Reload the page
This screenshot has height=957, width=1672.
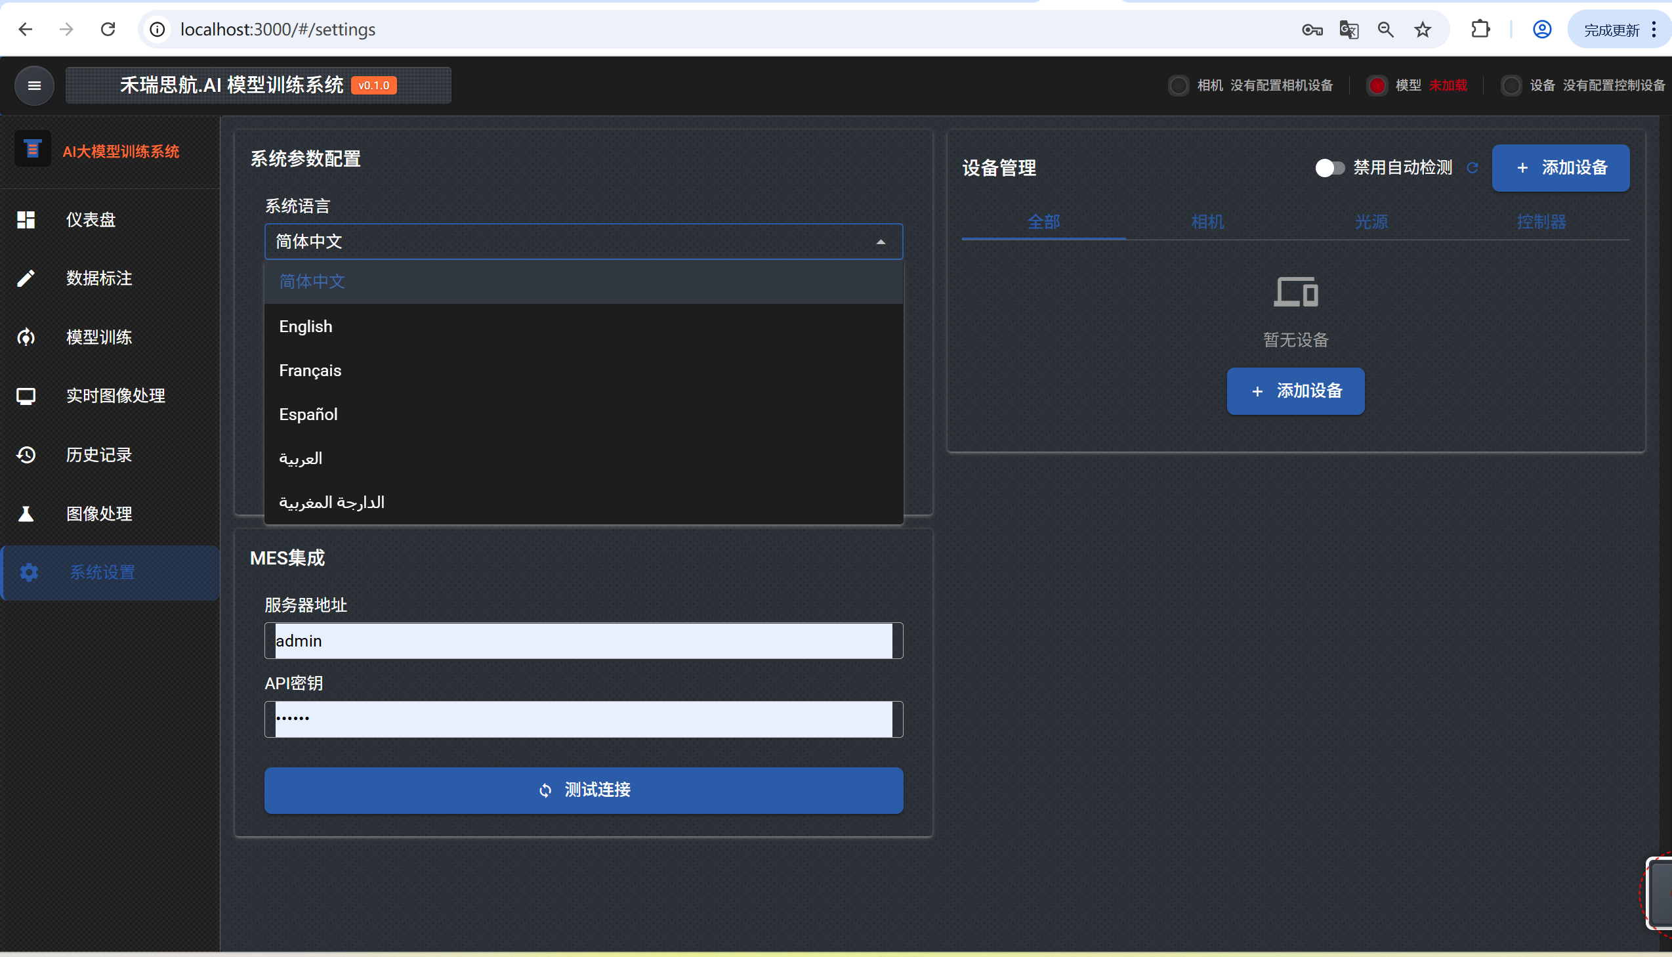(x=108, y=30)
